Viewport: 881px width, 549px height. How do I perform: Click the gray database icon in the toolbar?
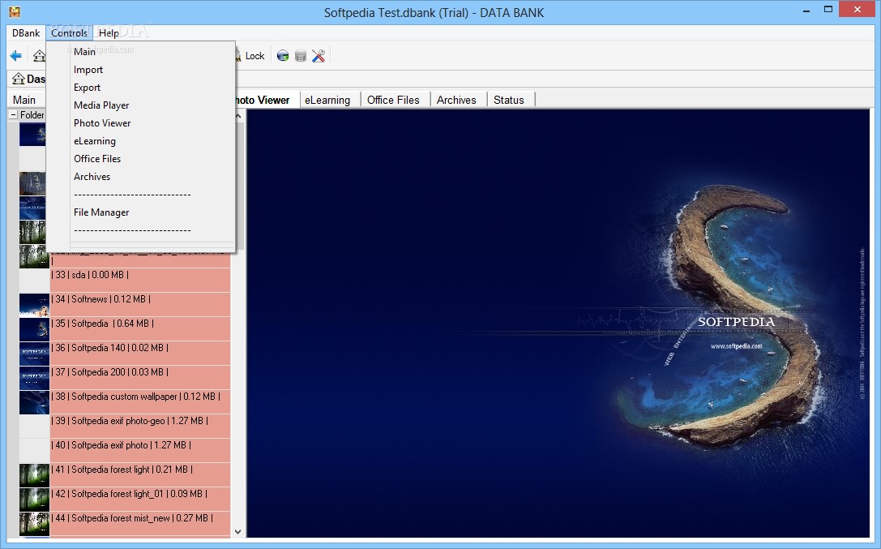click(301, 56)
